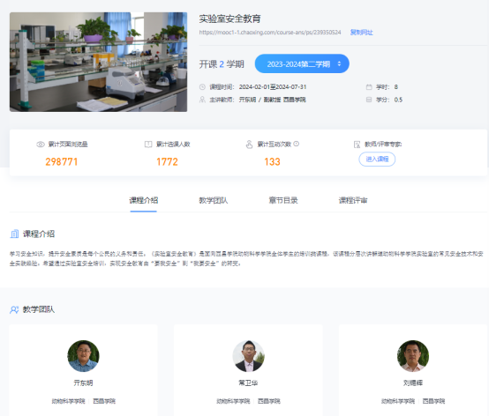Click the book icon beside enrollment count

point(148,145)
